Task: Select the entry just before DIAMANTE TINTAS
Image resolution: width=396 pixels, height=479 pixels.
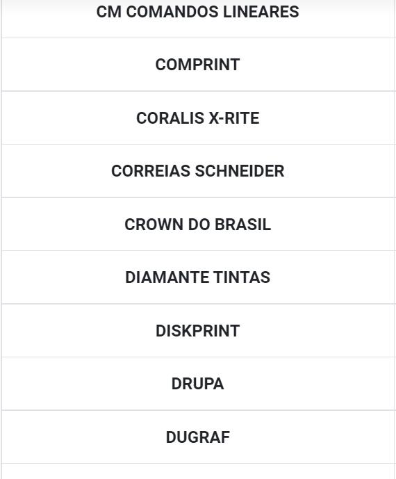Action: (x=198, y=225)
